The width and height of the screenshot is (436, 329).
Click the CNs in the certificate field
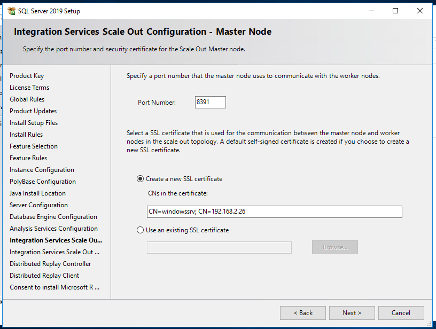pos(274,211)
